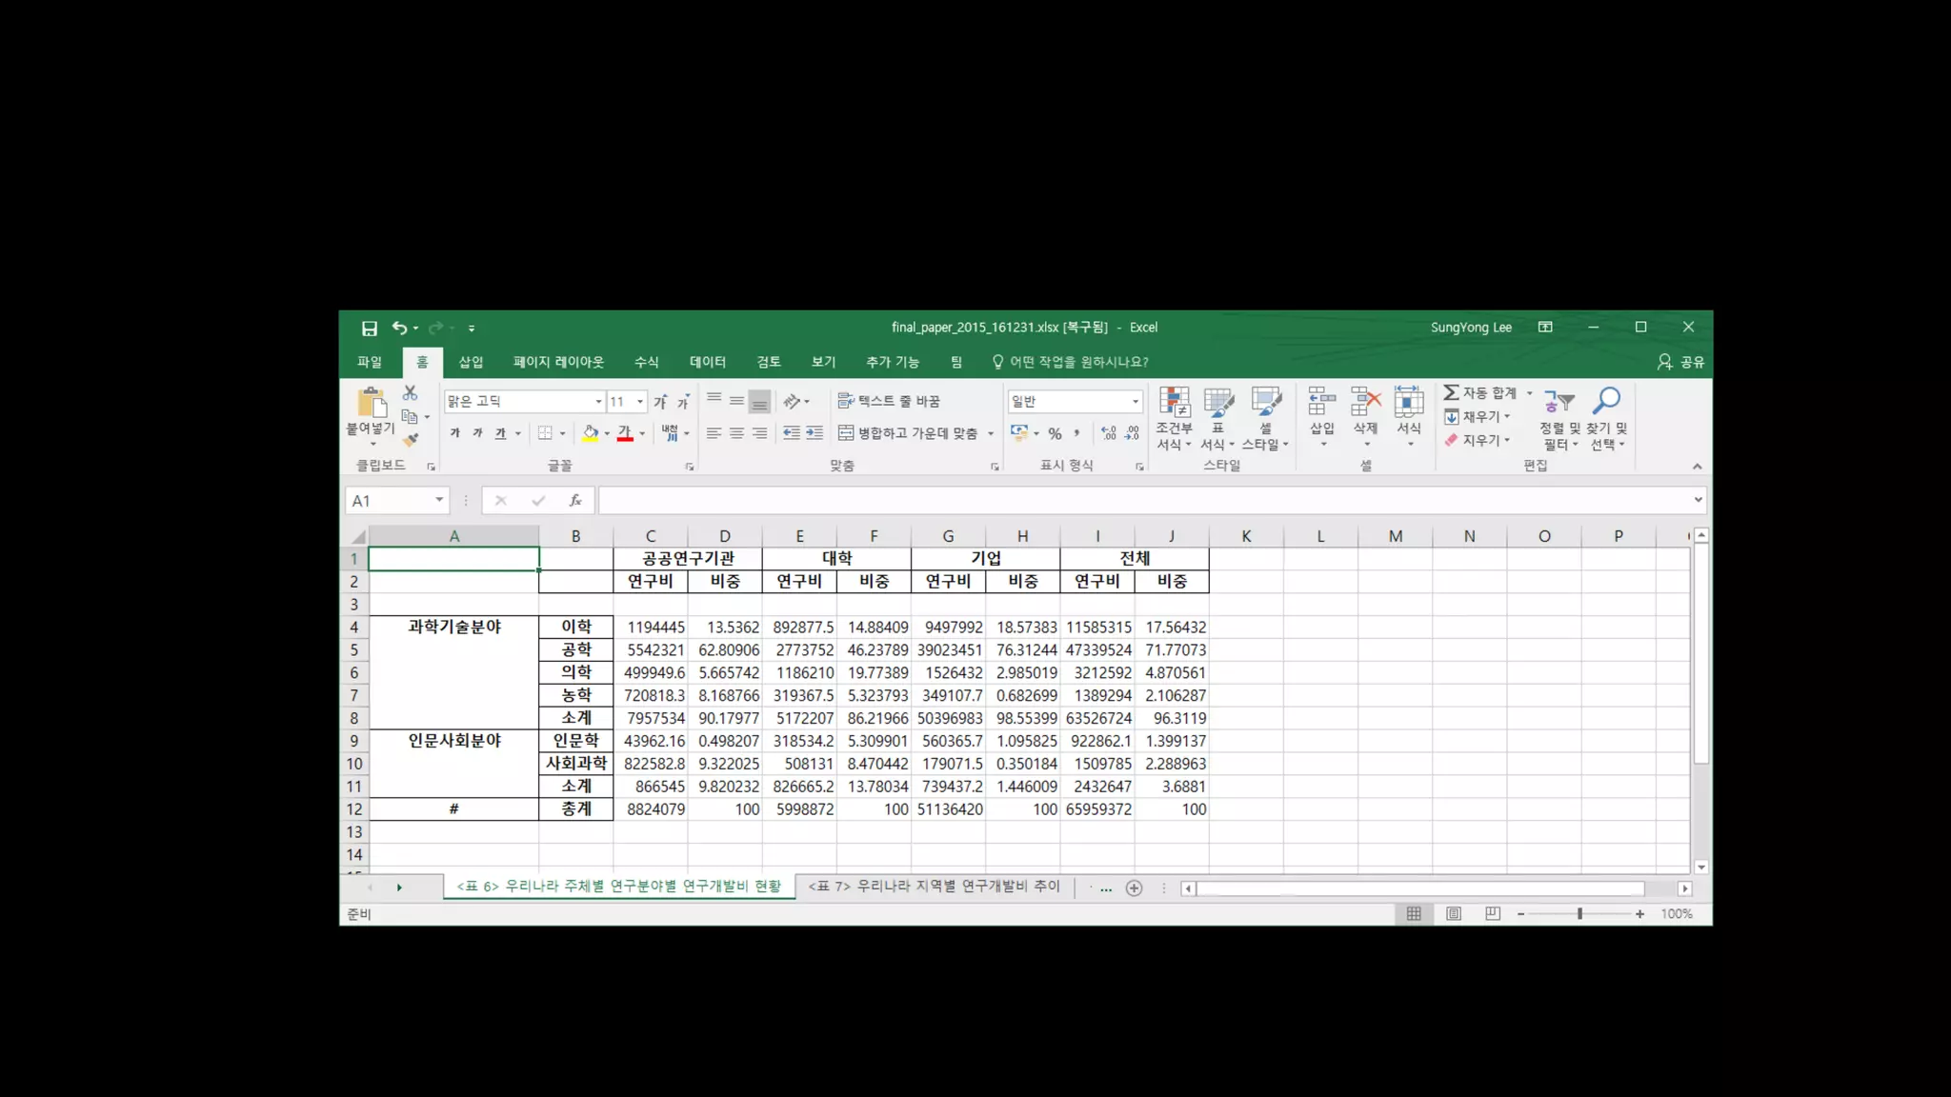Click the Cut scissors icon
The width and height of the screenshot is (1951, 1097).
[x=410, y=392]
